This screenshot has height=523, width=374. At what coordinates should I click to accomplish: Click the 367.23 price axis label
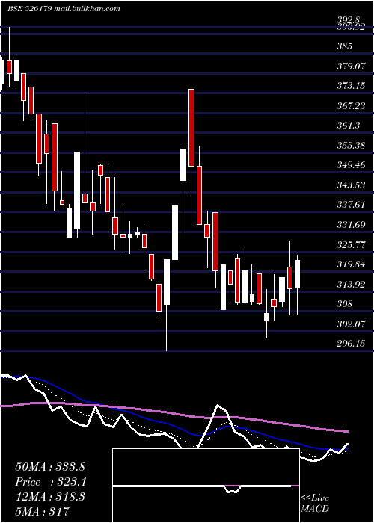pyautogui.click(x=351, y=106)
